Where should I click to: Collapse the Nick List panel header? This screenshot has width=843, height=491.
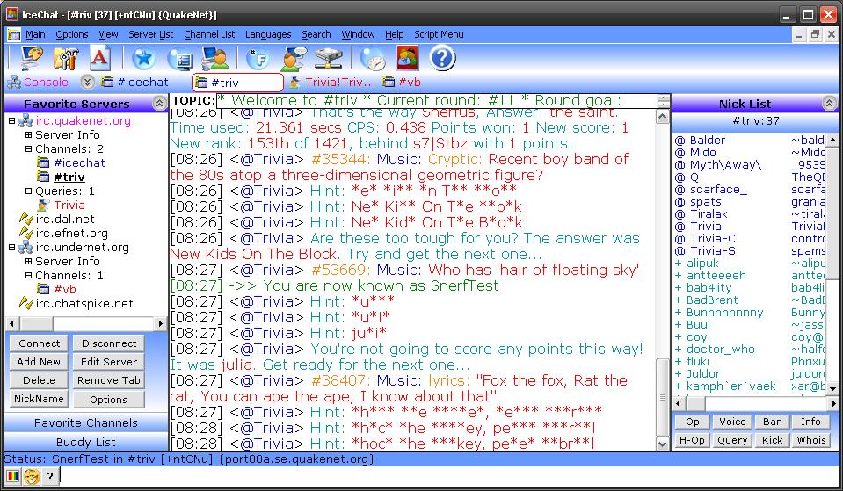click(x=829, y=104)
